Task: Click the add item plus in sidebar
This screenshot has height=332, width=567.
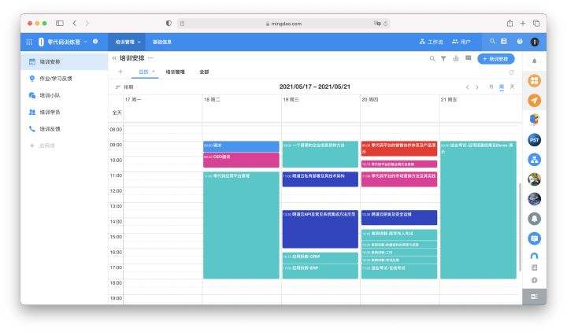Action: (x=32, y=146)
